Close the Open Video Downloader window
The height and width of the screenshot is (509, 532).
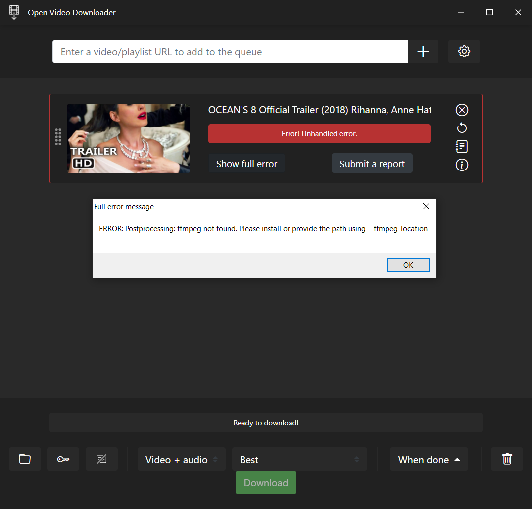[518, 12]
